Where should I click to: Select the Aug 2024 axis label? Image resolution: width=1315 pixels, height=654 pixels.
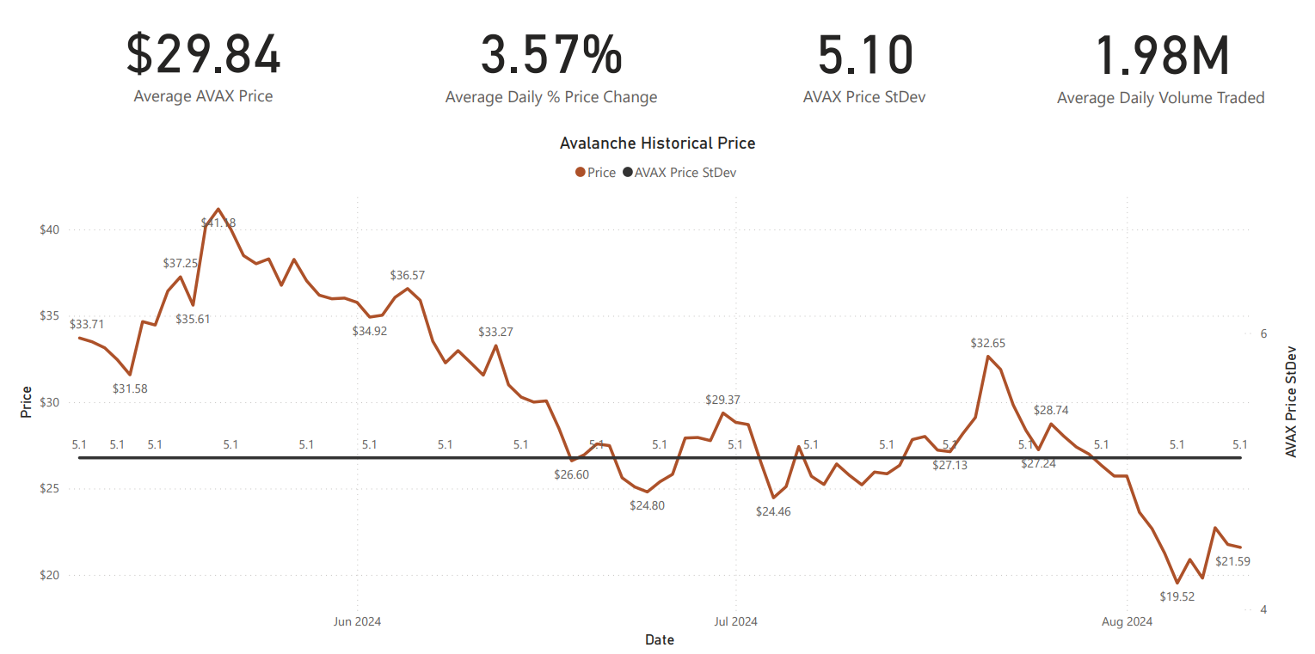(1127, 621)
